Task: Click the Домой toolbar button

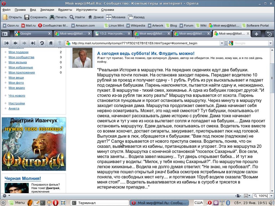Action: (96, 17)
